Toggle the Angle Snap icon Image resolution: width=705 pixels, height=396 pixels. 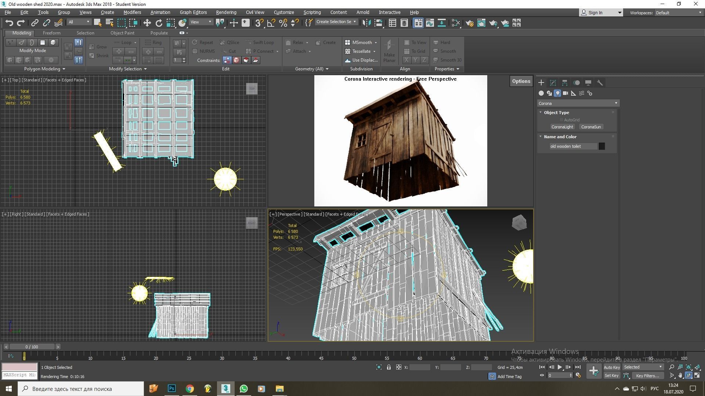tap(271, 23)
